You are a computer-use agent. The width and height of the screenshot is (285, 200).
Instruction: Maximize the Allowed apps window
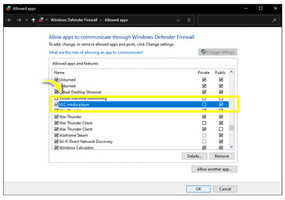[x=260, y=9]
